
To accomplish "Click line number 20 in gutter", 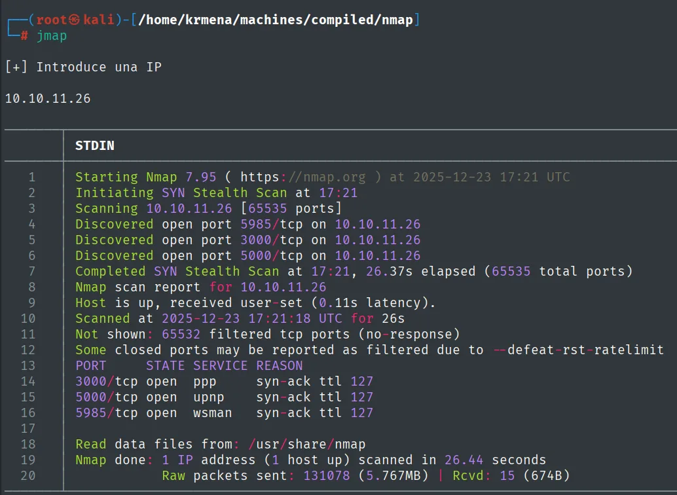I will click(x=28, y=475).
